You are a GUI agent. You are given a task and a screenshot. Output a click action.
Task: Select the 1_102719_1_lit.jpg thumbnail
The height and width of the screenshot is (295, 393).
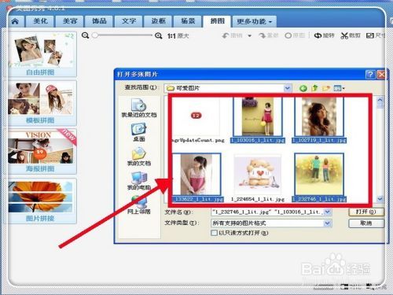coord(319,117)
